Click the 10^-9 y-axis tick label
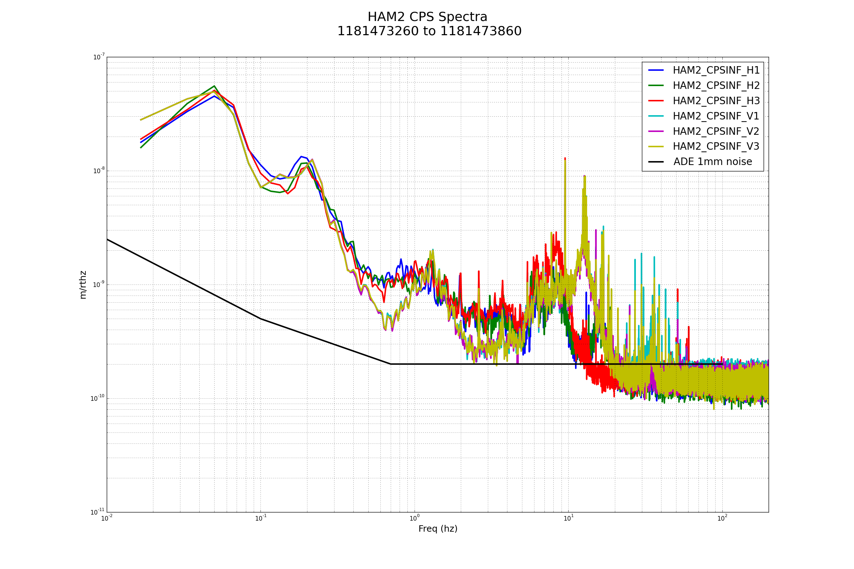854x569 pixels. (x=99, y=284)
